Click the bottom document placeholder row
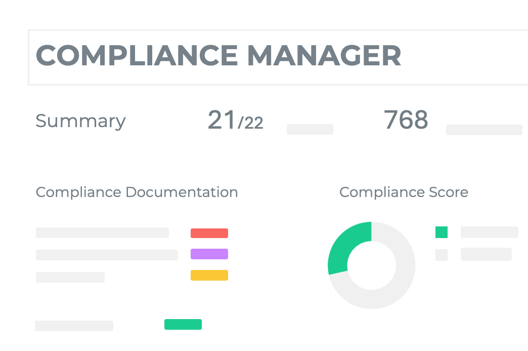Screen dimensions: 528x351 coord(74,326)
